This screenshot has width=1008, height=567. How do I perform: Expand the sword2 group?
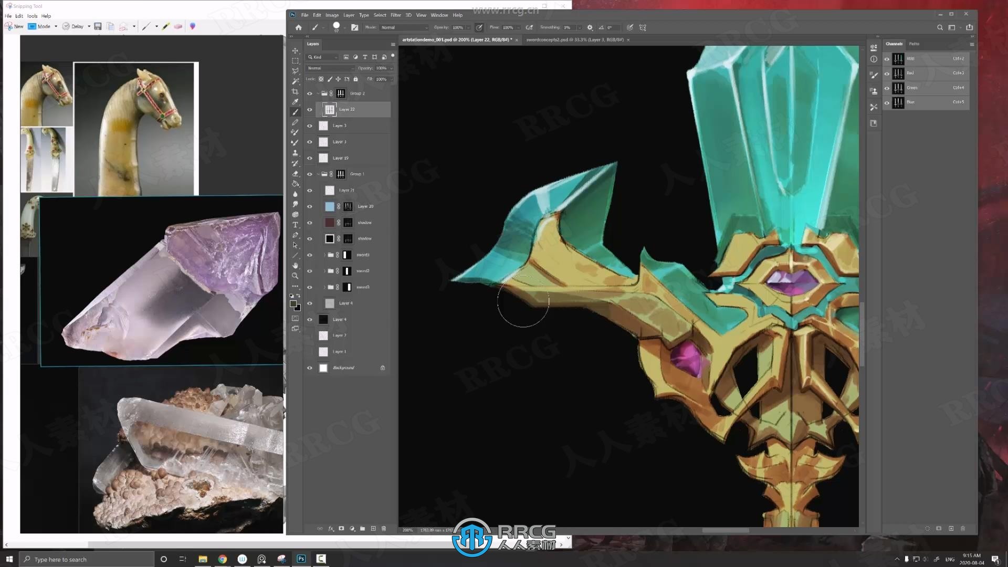click(324, 271)
